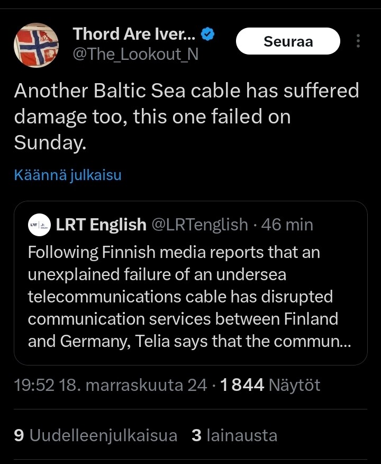Open the 9 Uudelleenjulkaisua reposts list
381x464 pixels.
95,435
